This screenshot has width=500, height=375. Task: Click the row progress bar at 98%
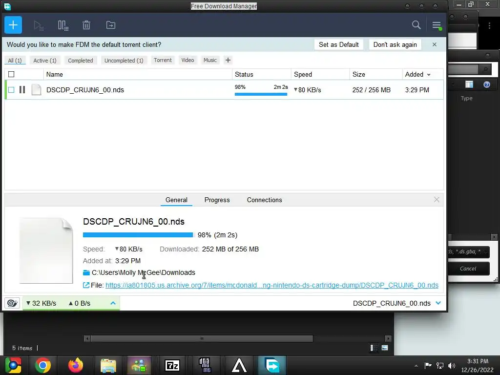261,94
